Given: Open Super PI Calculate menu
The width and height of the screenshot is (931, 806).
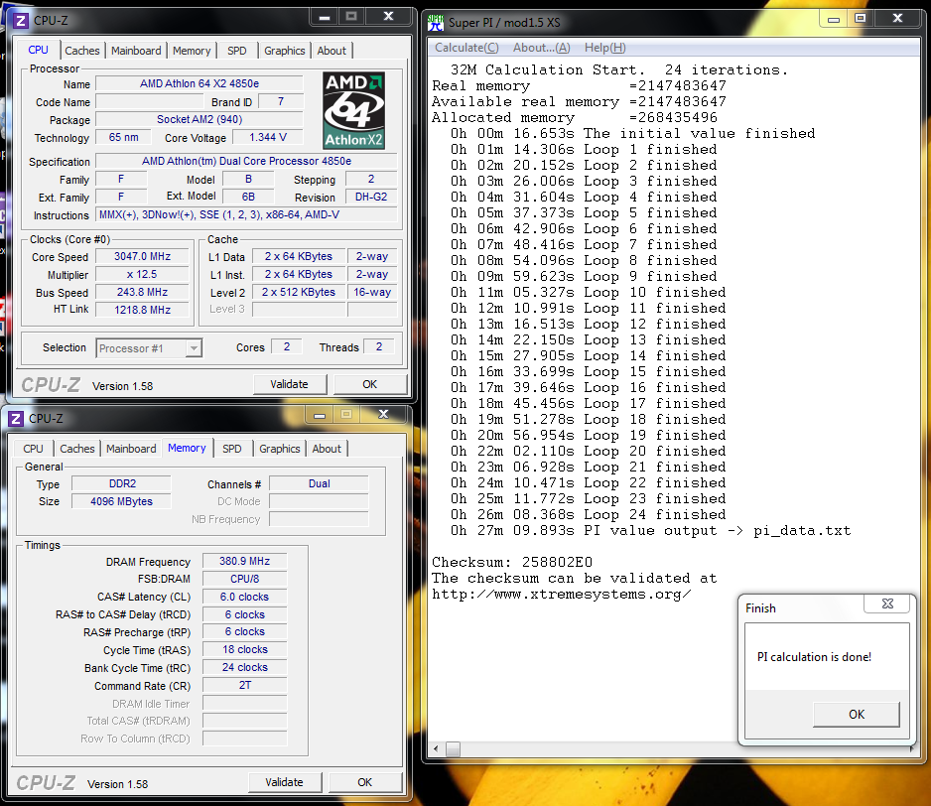Looking at the screenshot, I should click(x=466, y=48).
